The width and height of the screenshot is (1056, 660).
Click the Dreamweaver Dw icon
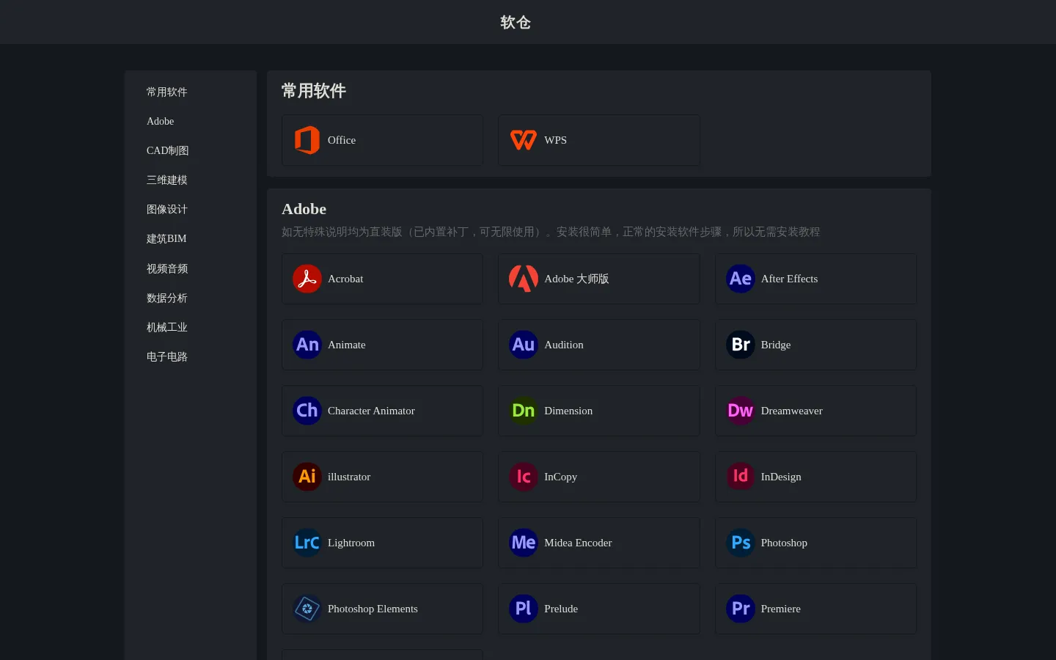[741, 411]
